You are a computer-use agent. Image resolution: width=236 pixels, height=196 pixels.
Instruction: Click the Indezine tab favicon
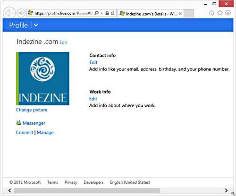(x=122, y=14)
